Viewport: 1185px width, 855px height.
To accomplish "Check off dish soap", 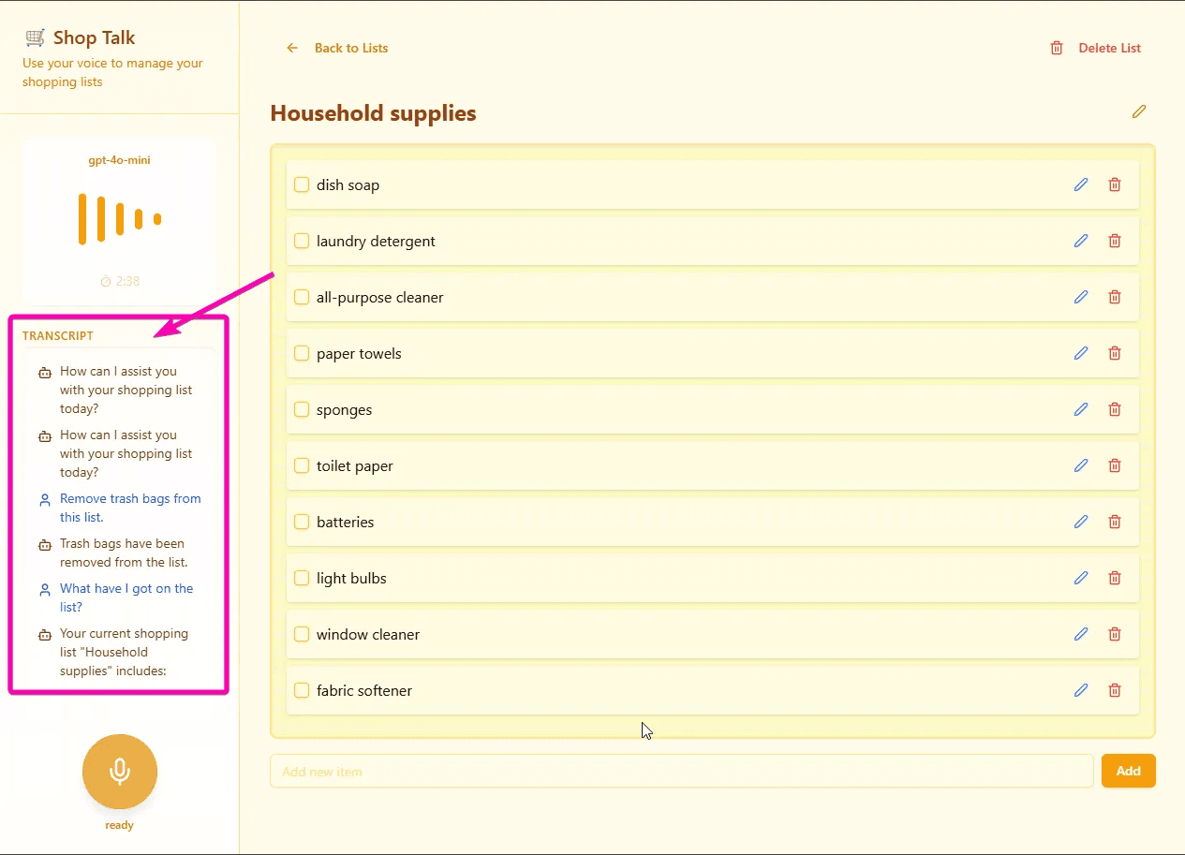I will point(302,184).
